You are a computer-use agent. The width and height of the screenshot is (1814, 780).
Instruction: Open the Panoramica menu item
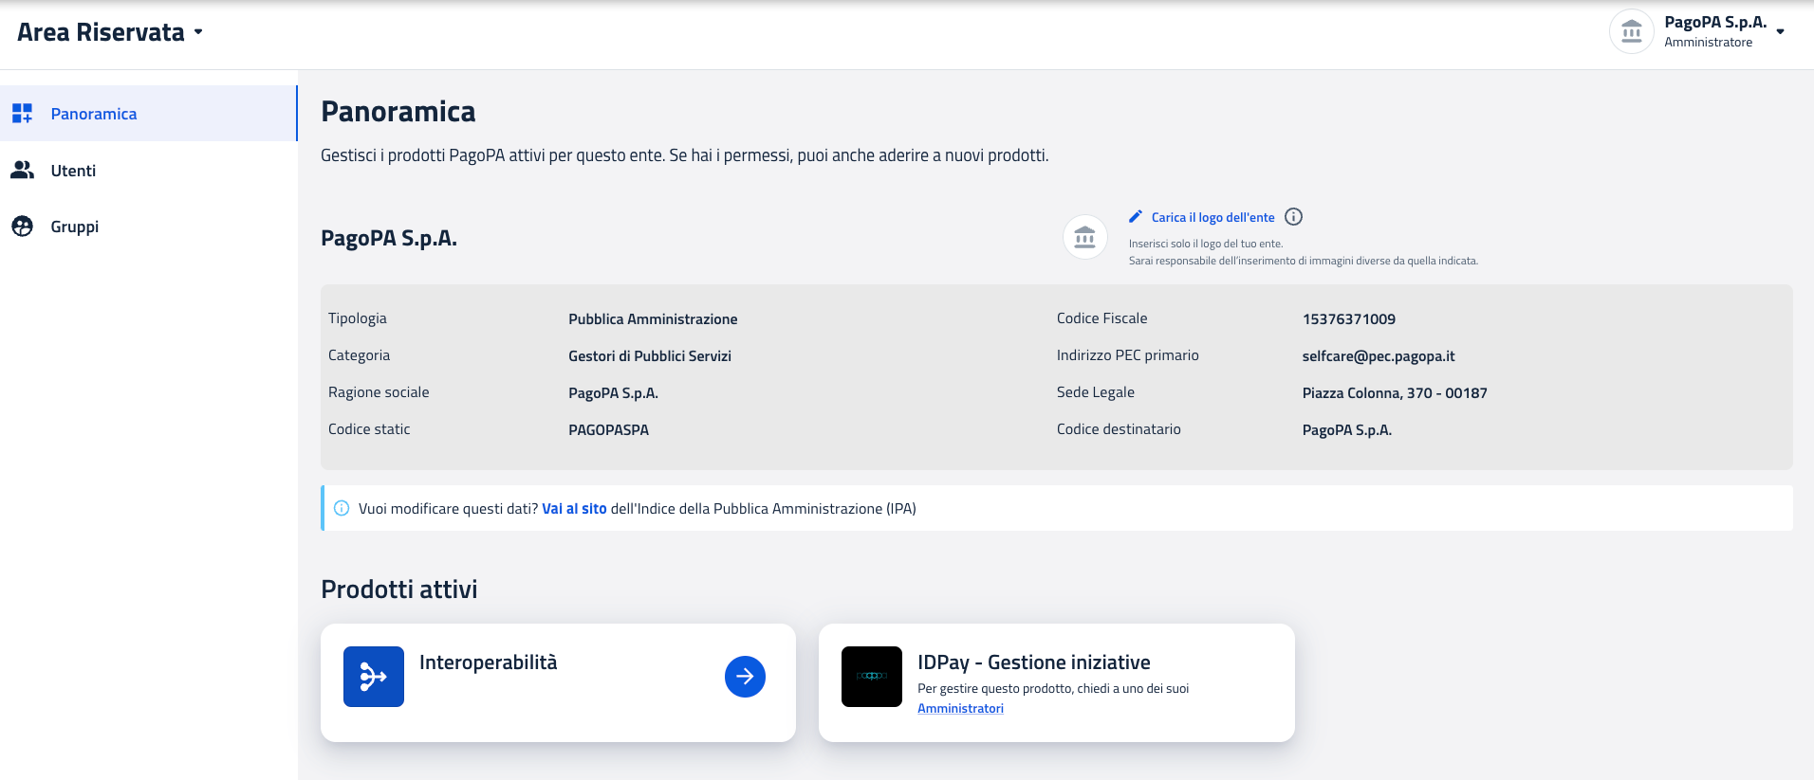tap(94, 114)
